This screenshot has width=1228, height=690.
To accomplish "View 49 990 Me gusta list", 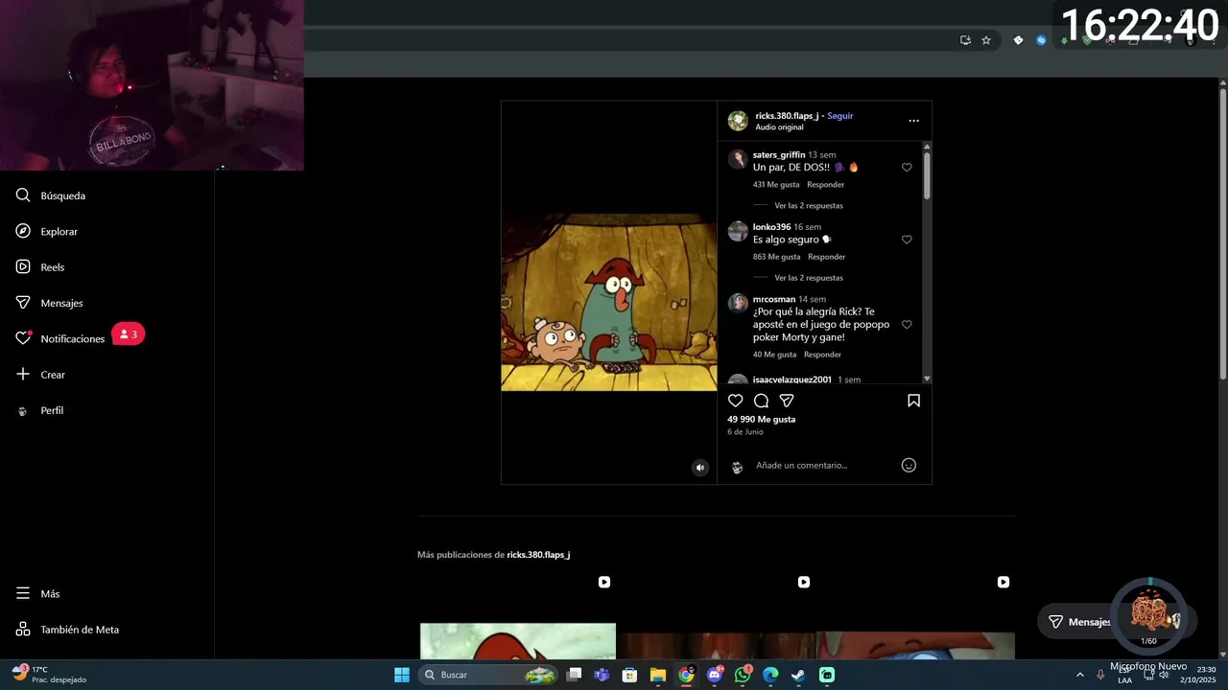I will (x=761, y=420).
